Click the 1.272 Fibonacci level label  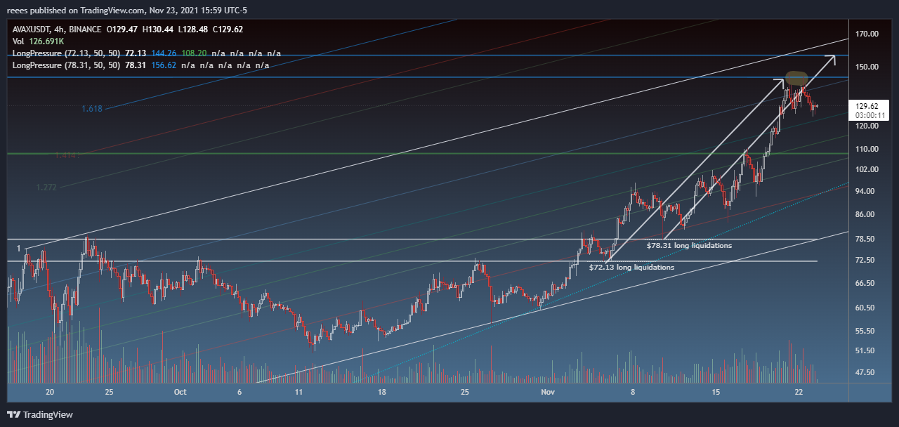(47, 188)
